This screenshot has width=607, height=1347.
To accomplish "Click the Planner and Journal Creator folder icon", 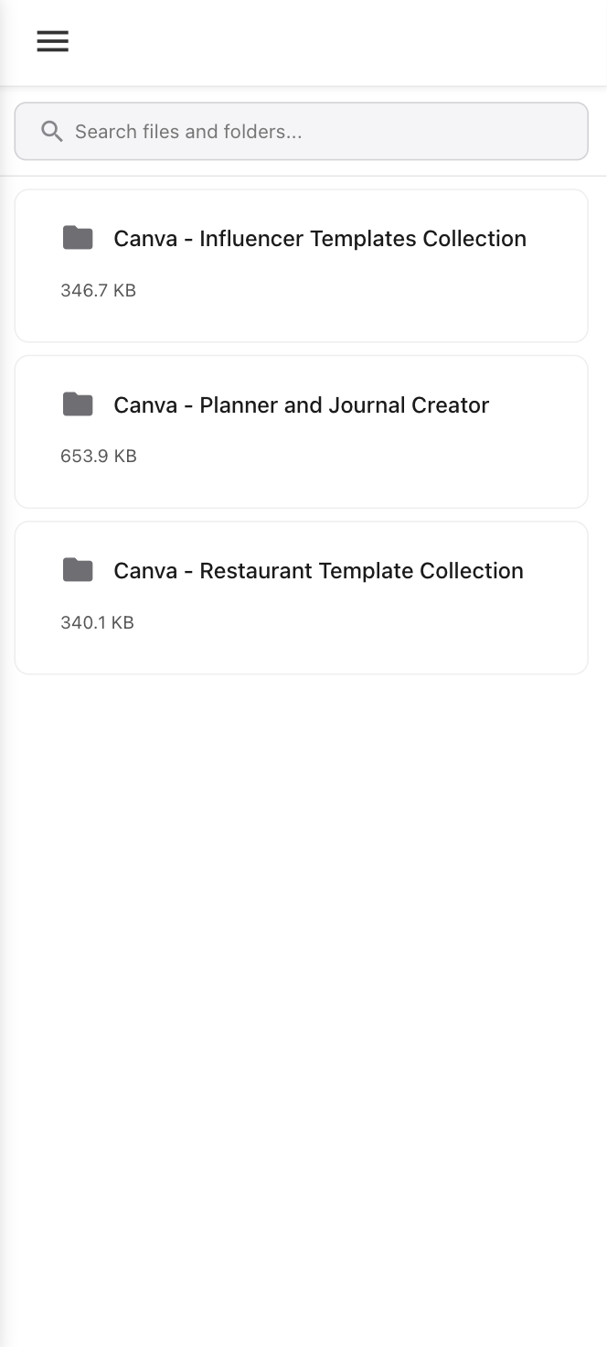I will (x=78, y=404).
